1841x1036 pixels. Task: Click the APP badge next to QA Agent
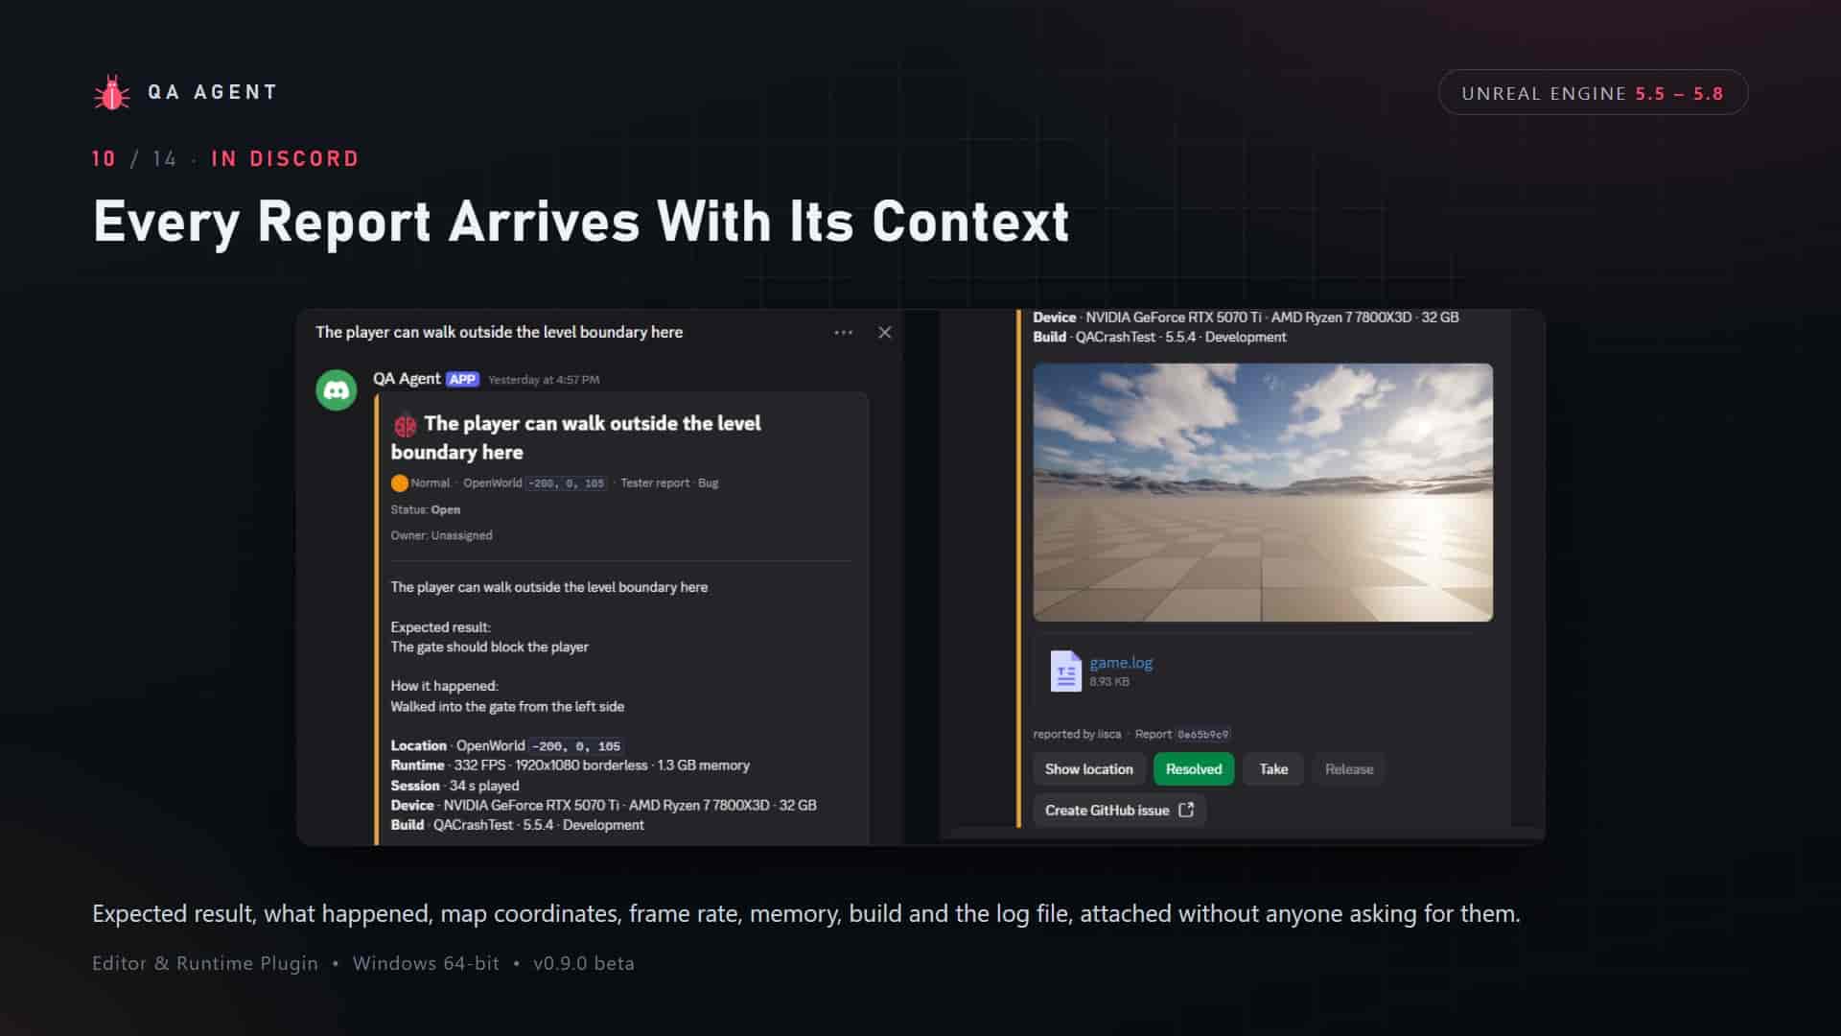[x=462, y=379]
